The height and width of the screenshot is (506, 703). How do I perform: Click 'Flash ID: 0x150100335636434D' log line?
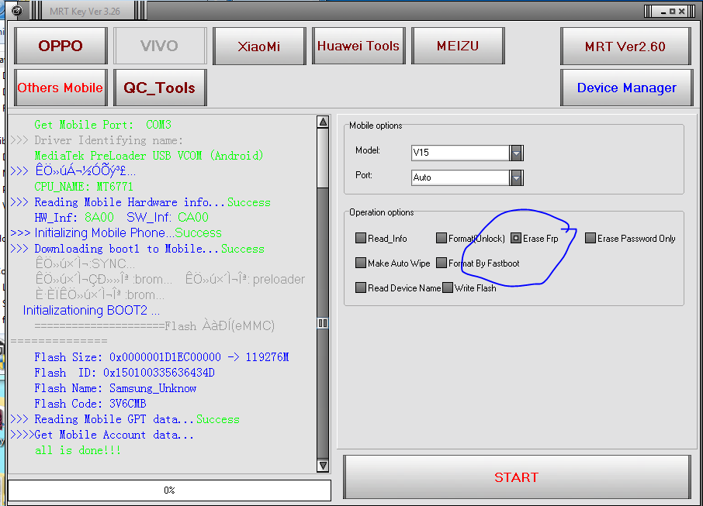click(124, 373)
